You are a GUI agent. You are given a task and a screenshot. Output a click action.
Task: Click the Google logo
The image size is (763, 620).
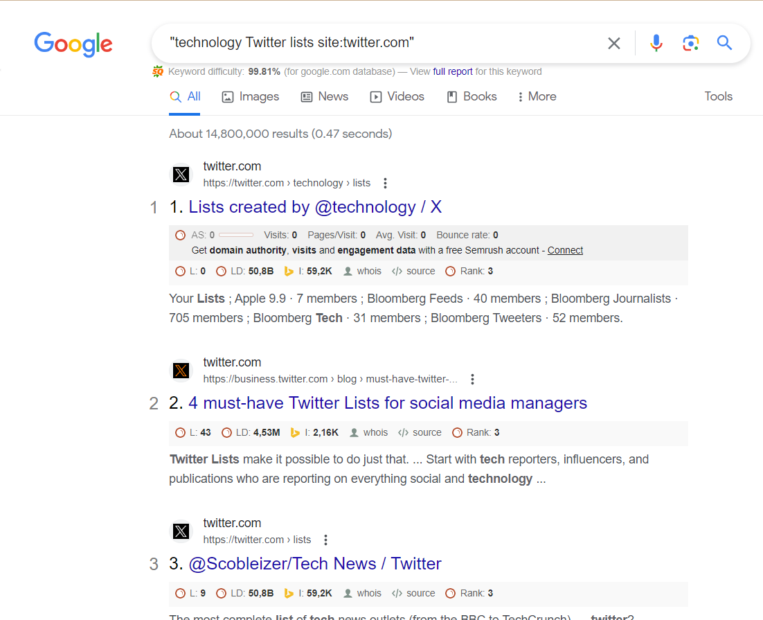[73, 44]
